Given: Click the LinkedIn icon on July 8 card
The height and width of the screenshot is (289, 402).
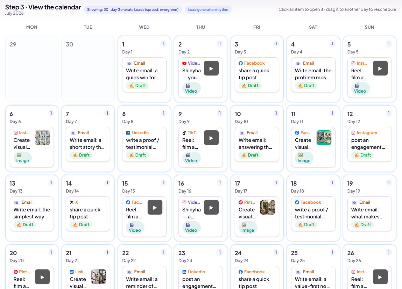Looking at the screenshot, I should 128,133.
